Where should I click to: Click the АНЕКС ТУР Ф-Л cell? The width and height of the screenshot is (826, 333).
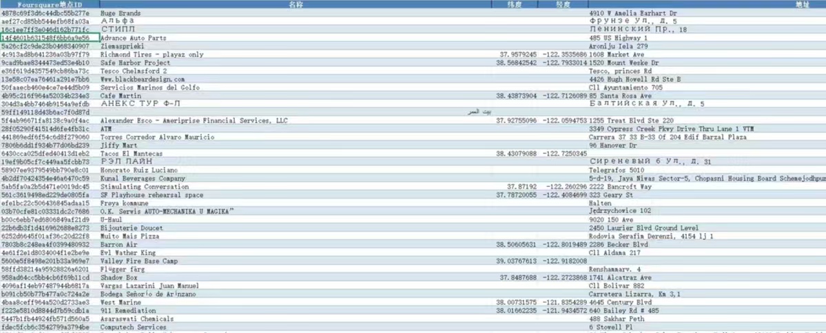click(x=295, y=104)
